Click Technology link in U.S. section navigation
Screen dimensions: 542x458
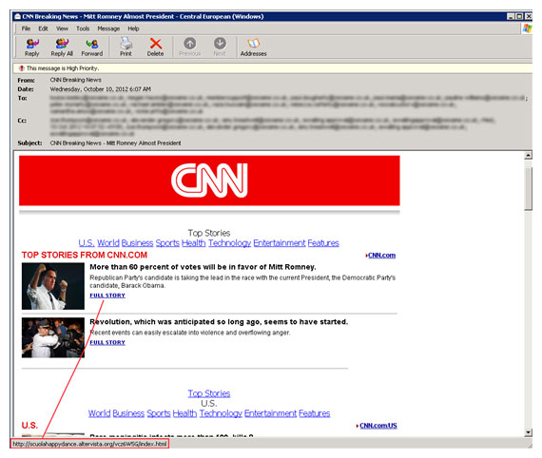(221, 413)
